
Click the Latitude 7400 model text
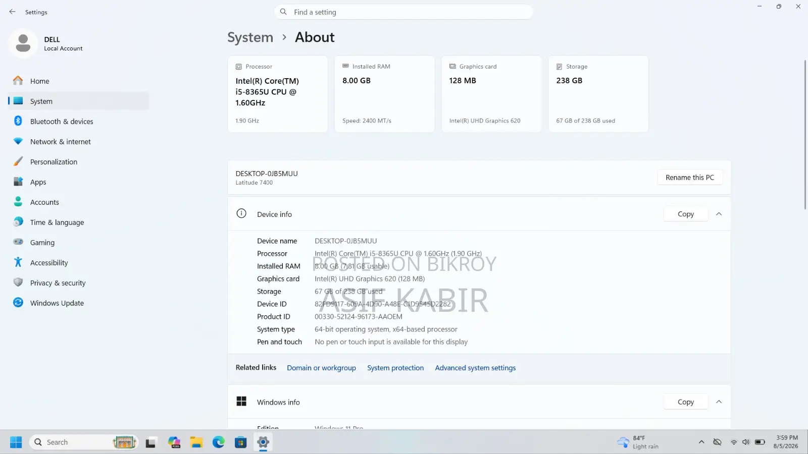pos(254,183)
